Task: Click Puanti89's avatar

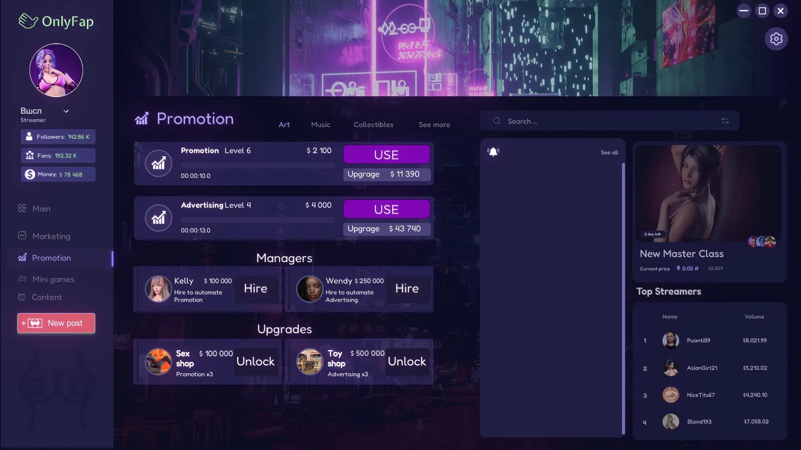Action: tap(671, 340)
